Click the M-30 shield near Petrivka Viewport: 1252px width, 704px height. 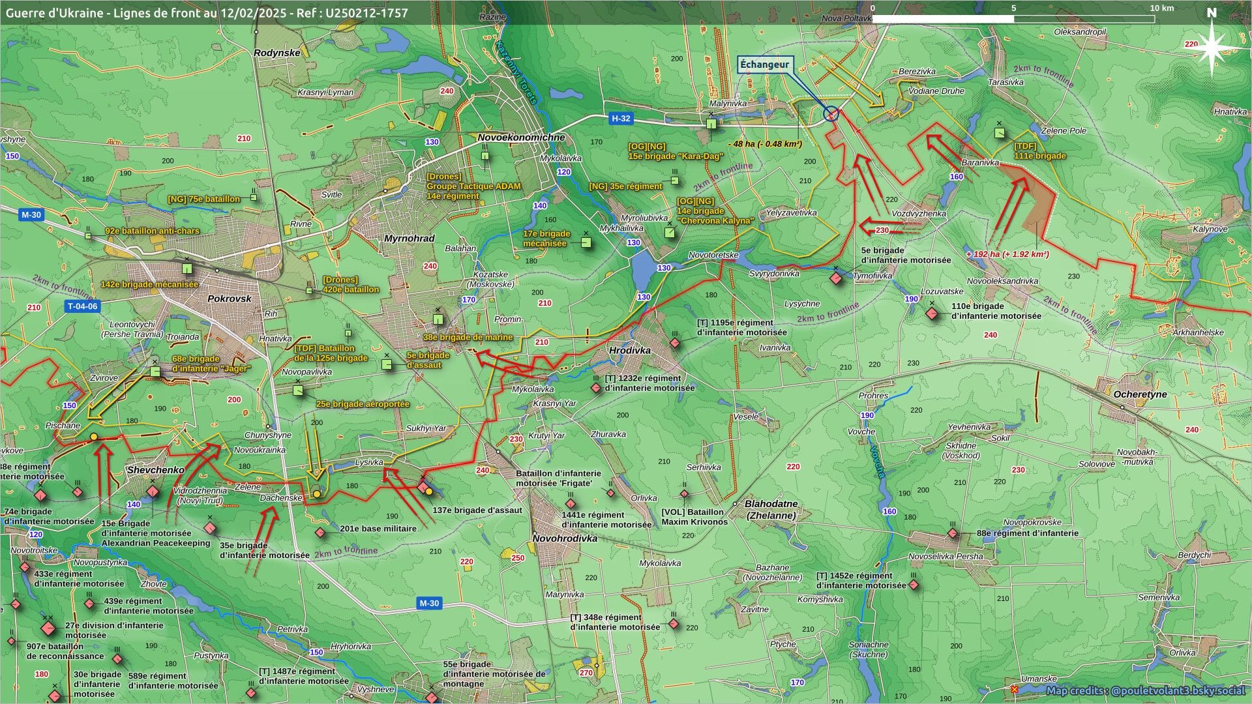pos(429,604)
